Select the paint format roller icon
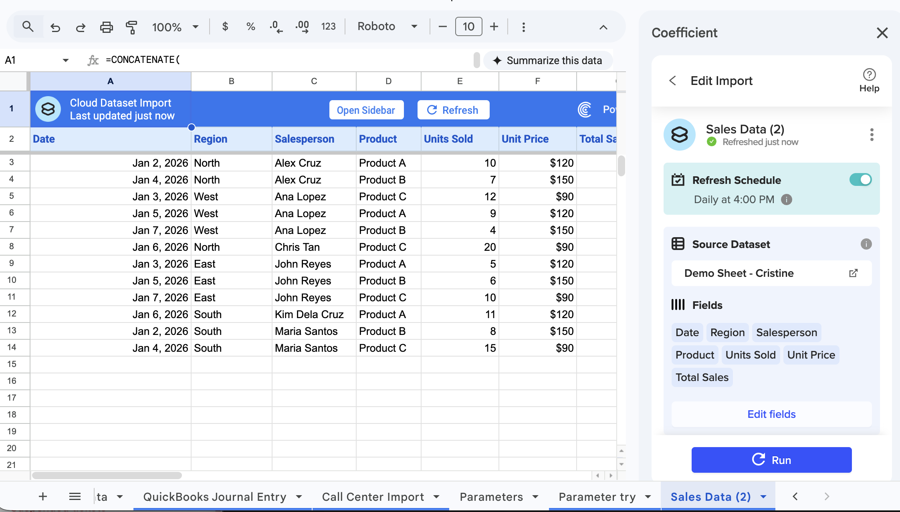The height and width of the screenshot is (512, 900). pos(131,27)
